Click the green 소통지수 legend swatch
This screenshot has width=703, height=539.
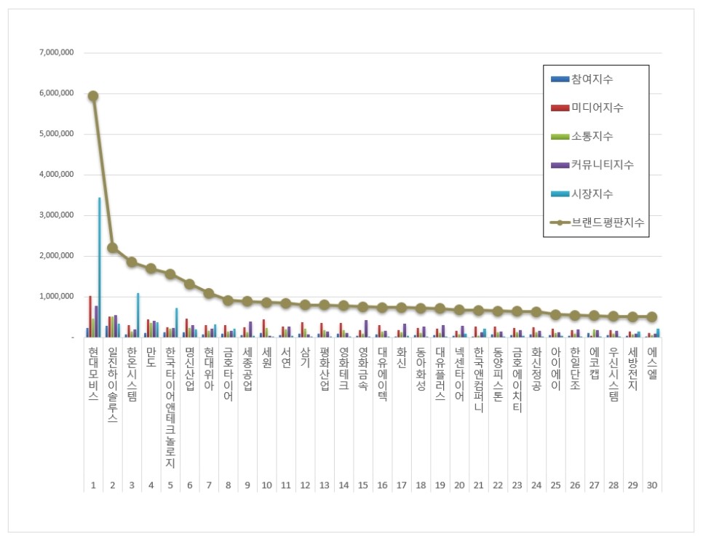(560, 137)
